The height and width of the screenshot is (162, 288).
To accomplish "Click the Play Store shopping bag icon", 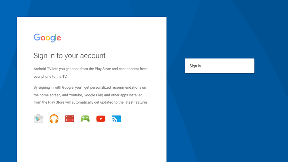I will pos(38,119).
